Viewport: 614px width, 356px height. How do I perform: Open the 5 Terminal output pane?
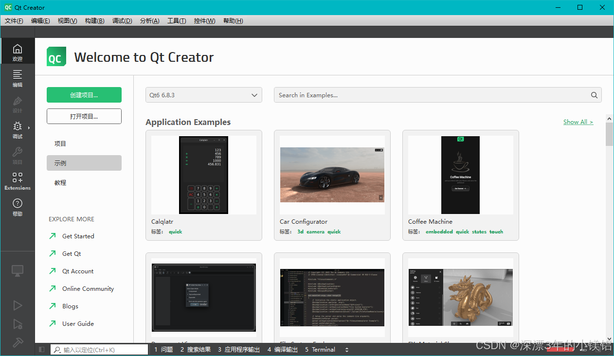coord(320,349)
